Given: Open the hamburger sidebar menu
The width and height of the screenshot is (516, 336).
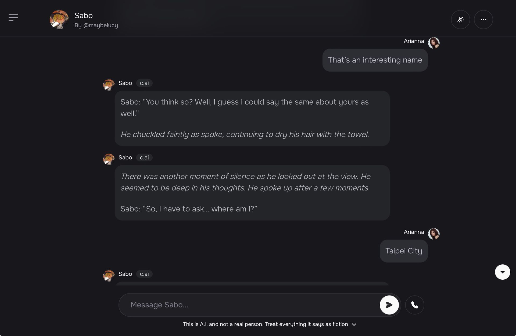Looking at the screenshot, I should coord(13,18).
